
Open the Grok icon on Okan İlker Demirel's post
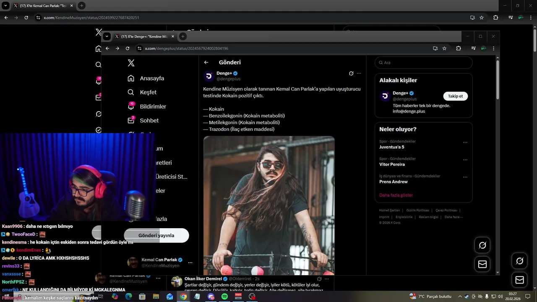[x=319, y=279]
